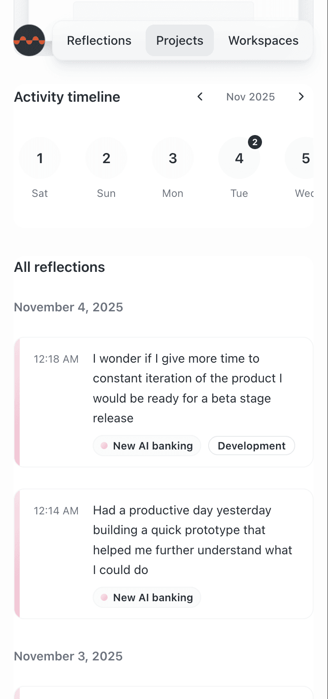The width and height of the screenshot is (328, 699).
Task: Click pink dot in first New AI banking tag
Action: (x=104, y=446)
